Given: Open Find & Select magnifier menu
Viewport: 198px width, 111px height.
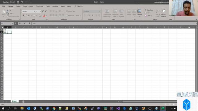Looking at the screenshot, I should [163, 13].
